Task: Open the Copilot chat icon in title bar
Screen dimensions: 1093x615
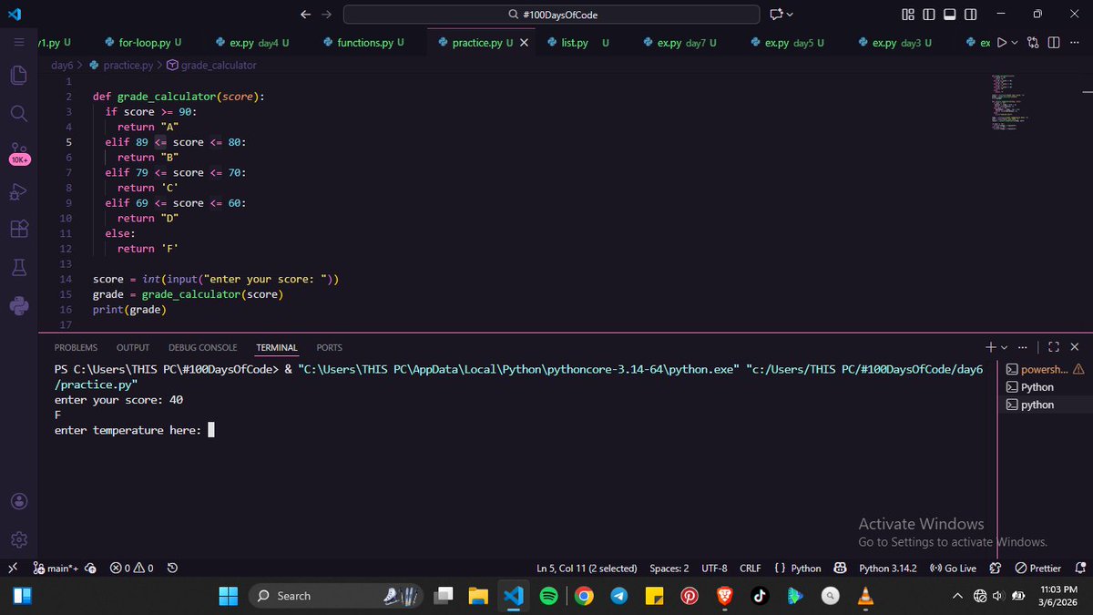Action: click(776, 14)
